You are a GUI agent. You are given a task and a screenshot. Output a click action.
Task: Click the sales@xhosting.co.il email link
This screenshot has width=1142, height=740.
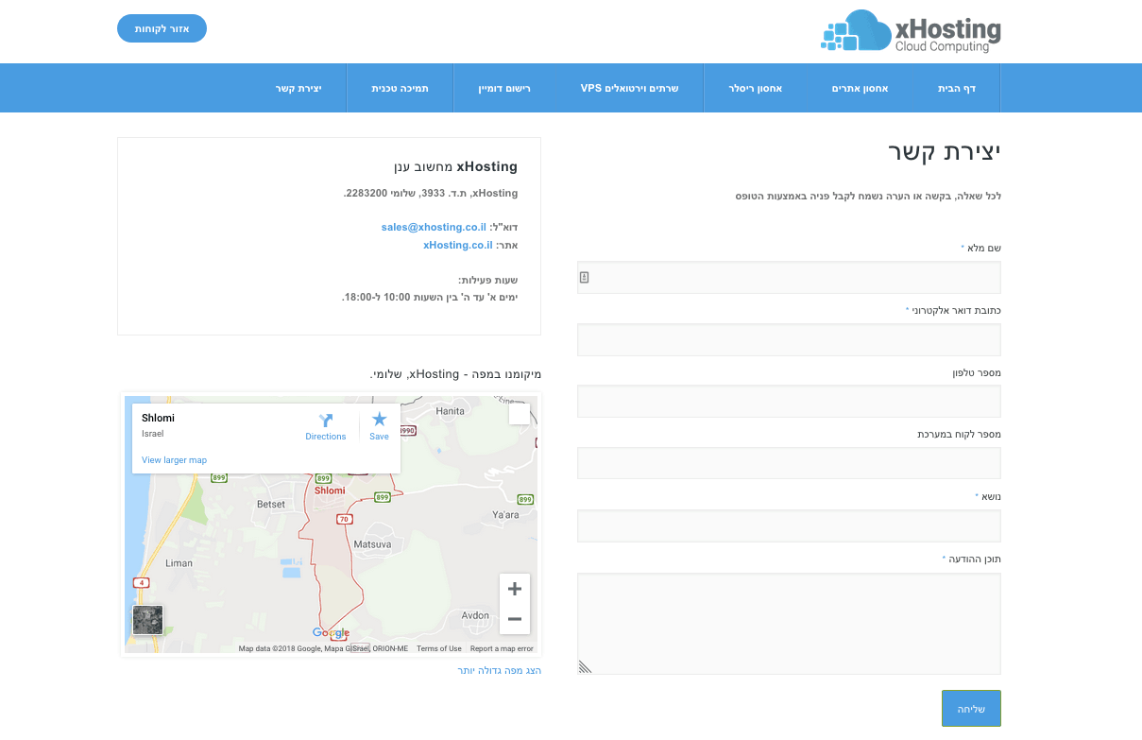pos(434,227)
